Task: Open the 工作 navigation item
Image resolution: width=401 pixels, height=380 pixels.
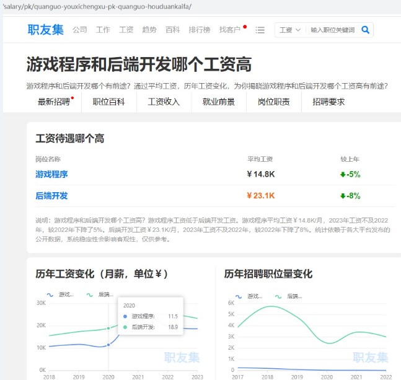Action: [103, 30]
